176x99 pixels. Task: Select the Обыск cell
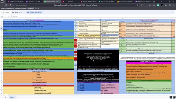pos(39,74)
